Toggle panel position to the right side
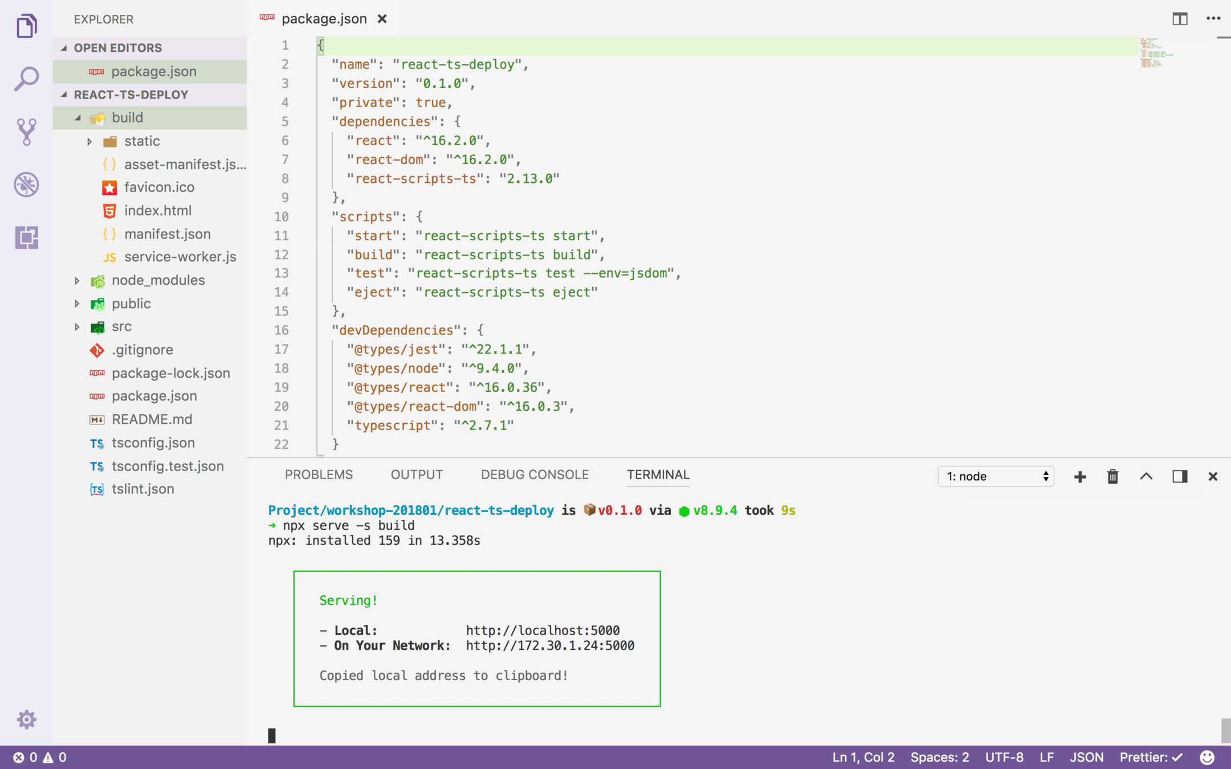The width and height of the screenshot is (1231, 769). pyautogui.click(x=1180, y=476)
